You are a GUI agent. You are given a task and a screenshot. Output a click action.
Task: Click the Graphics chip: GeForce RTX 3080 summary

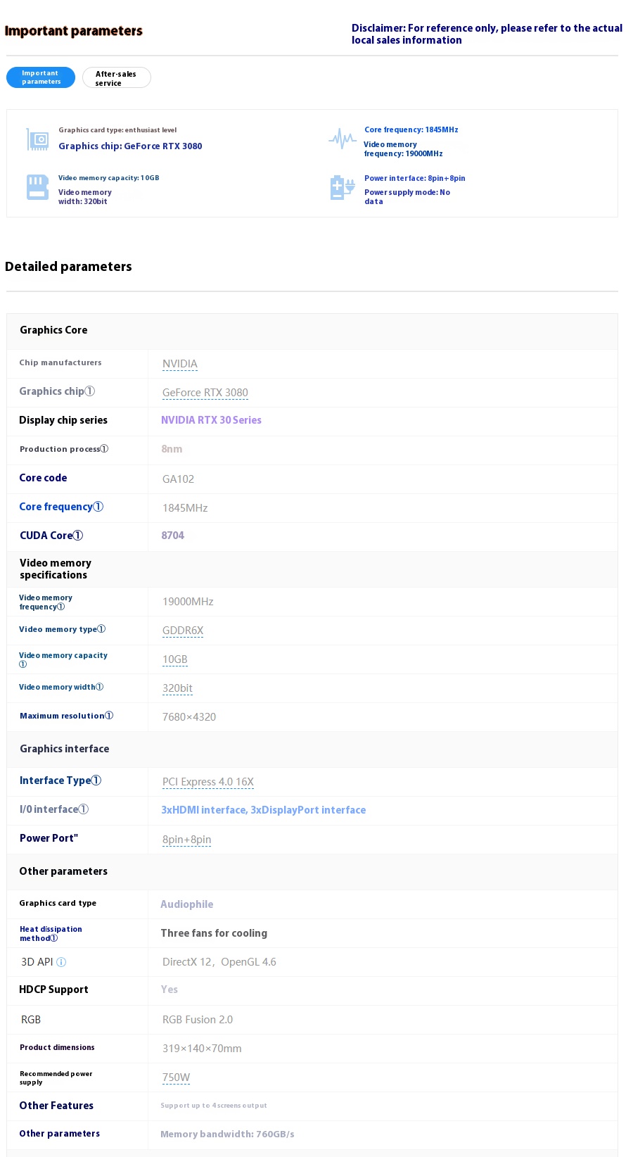click(x=130, y=146)
